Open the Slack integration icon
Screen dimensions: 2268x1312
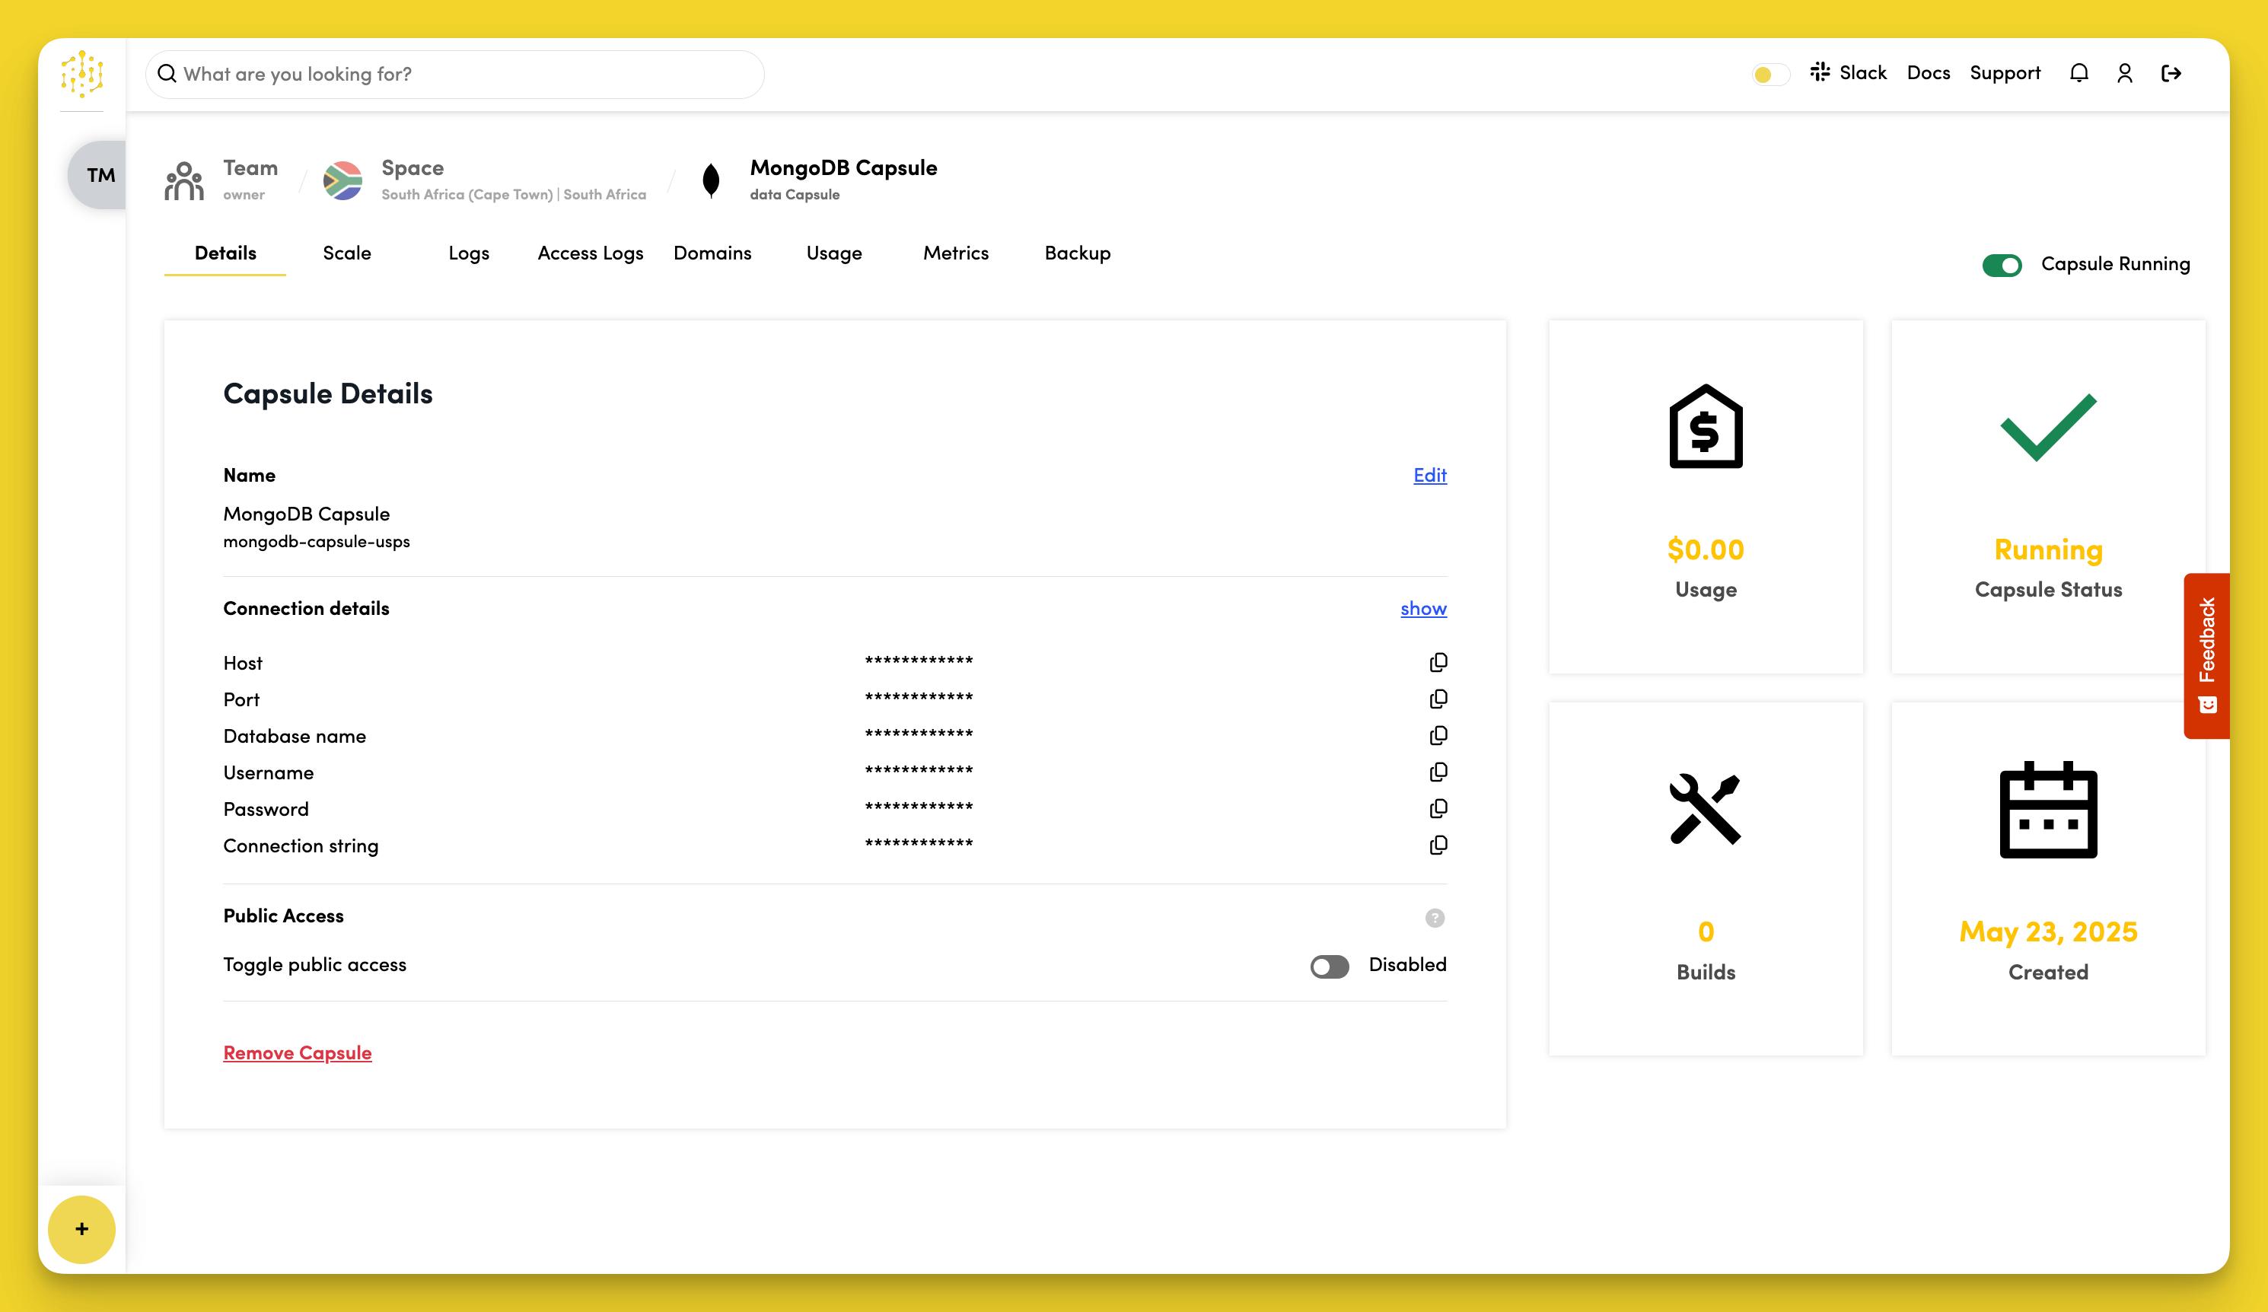point(1820,72)
